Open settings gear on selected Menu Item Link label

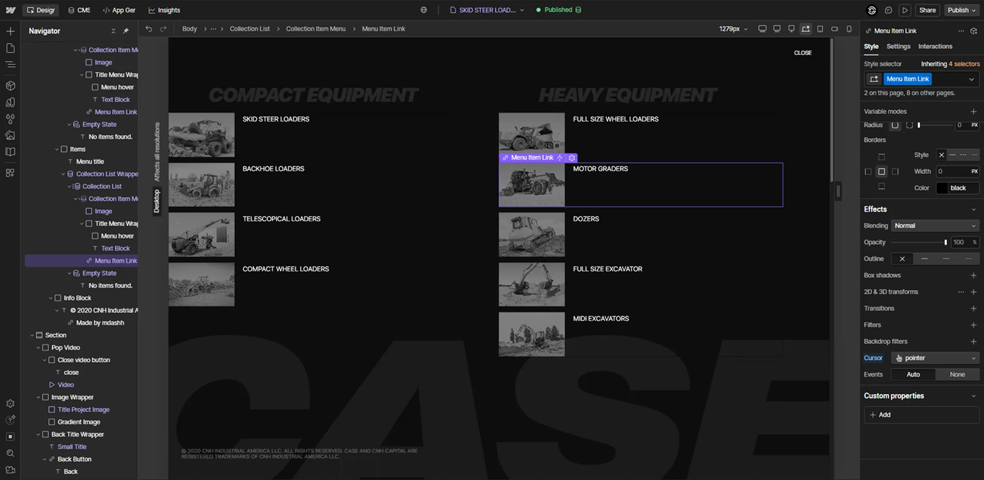point(572,158)
